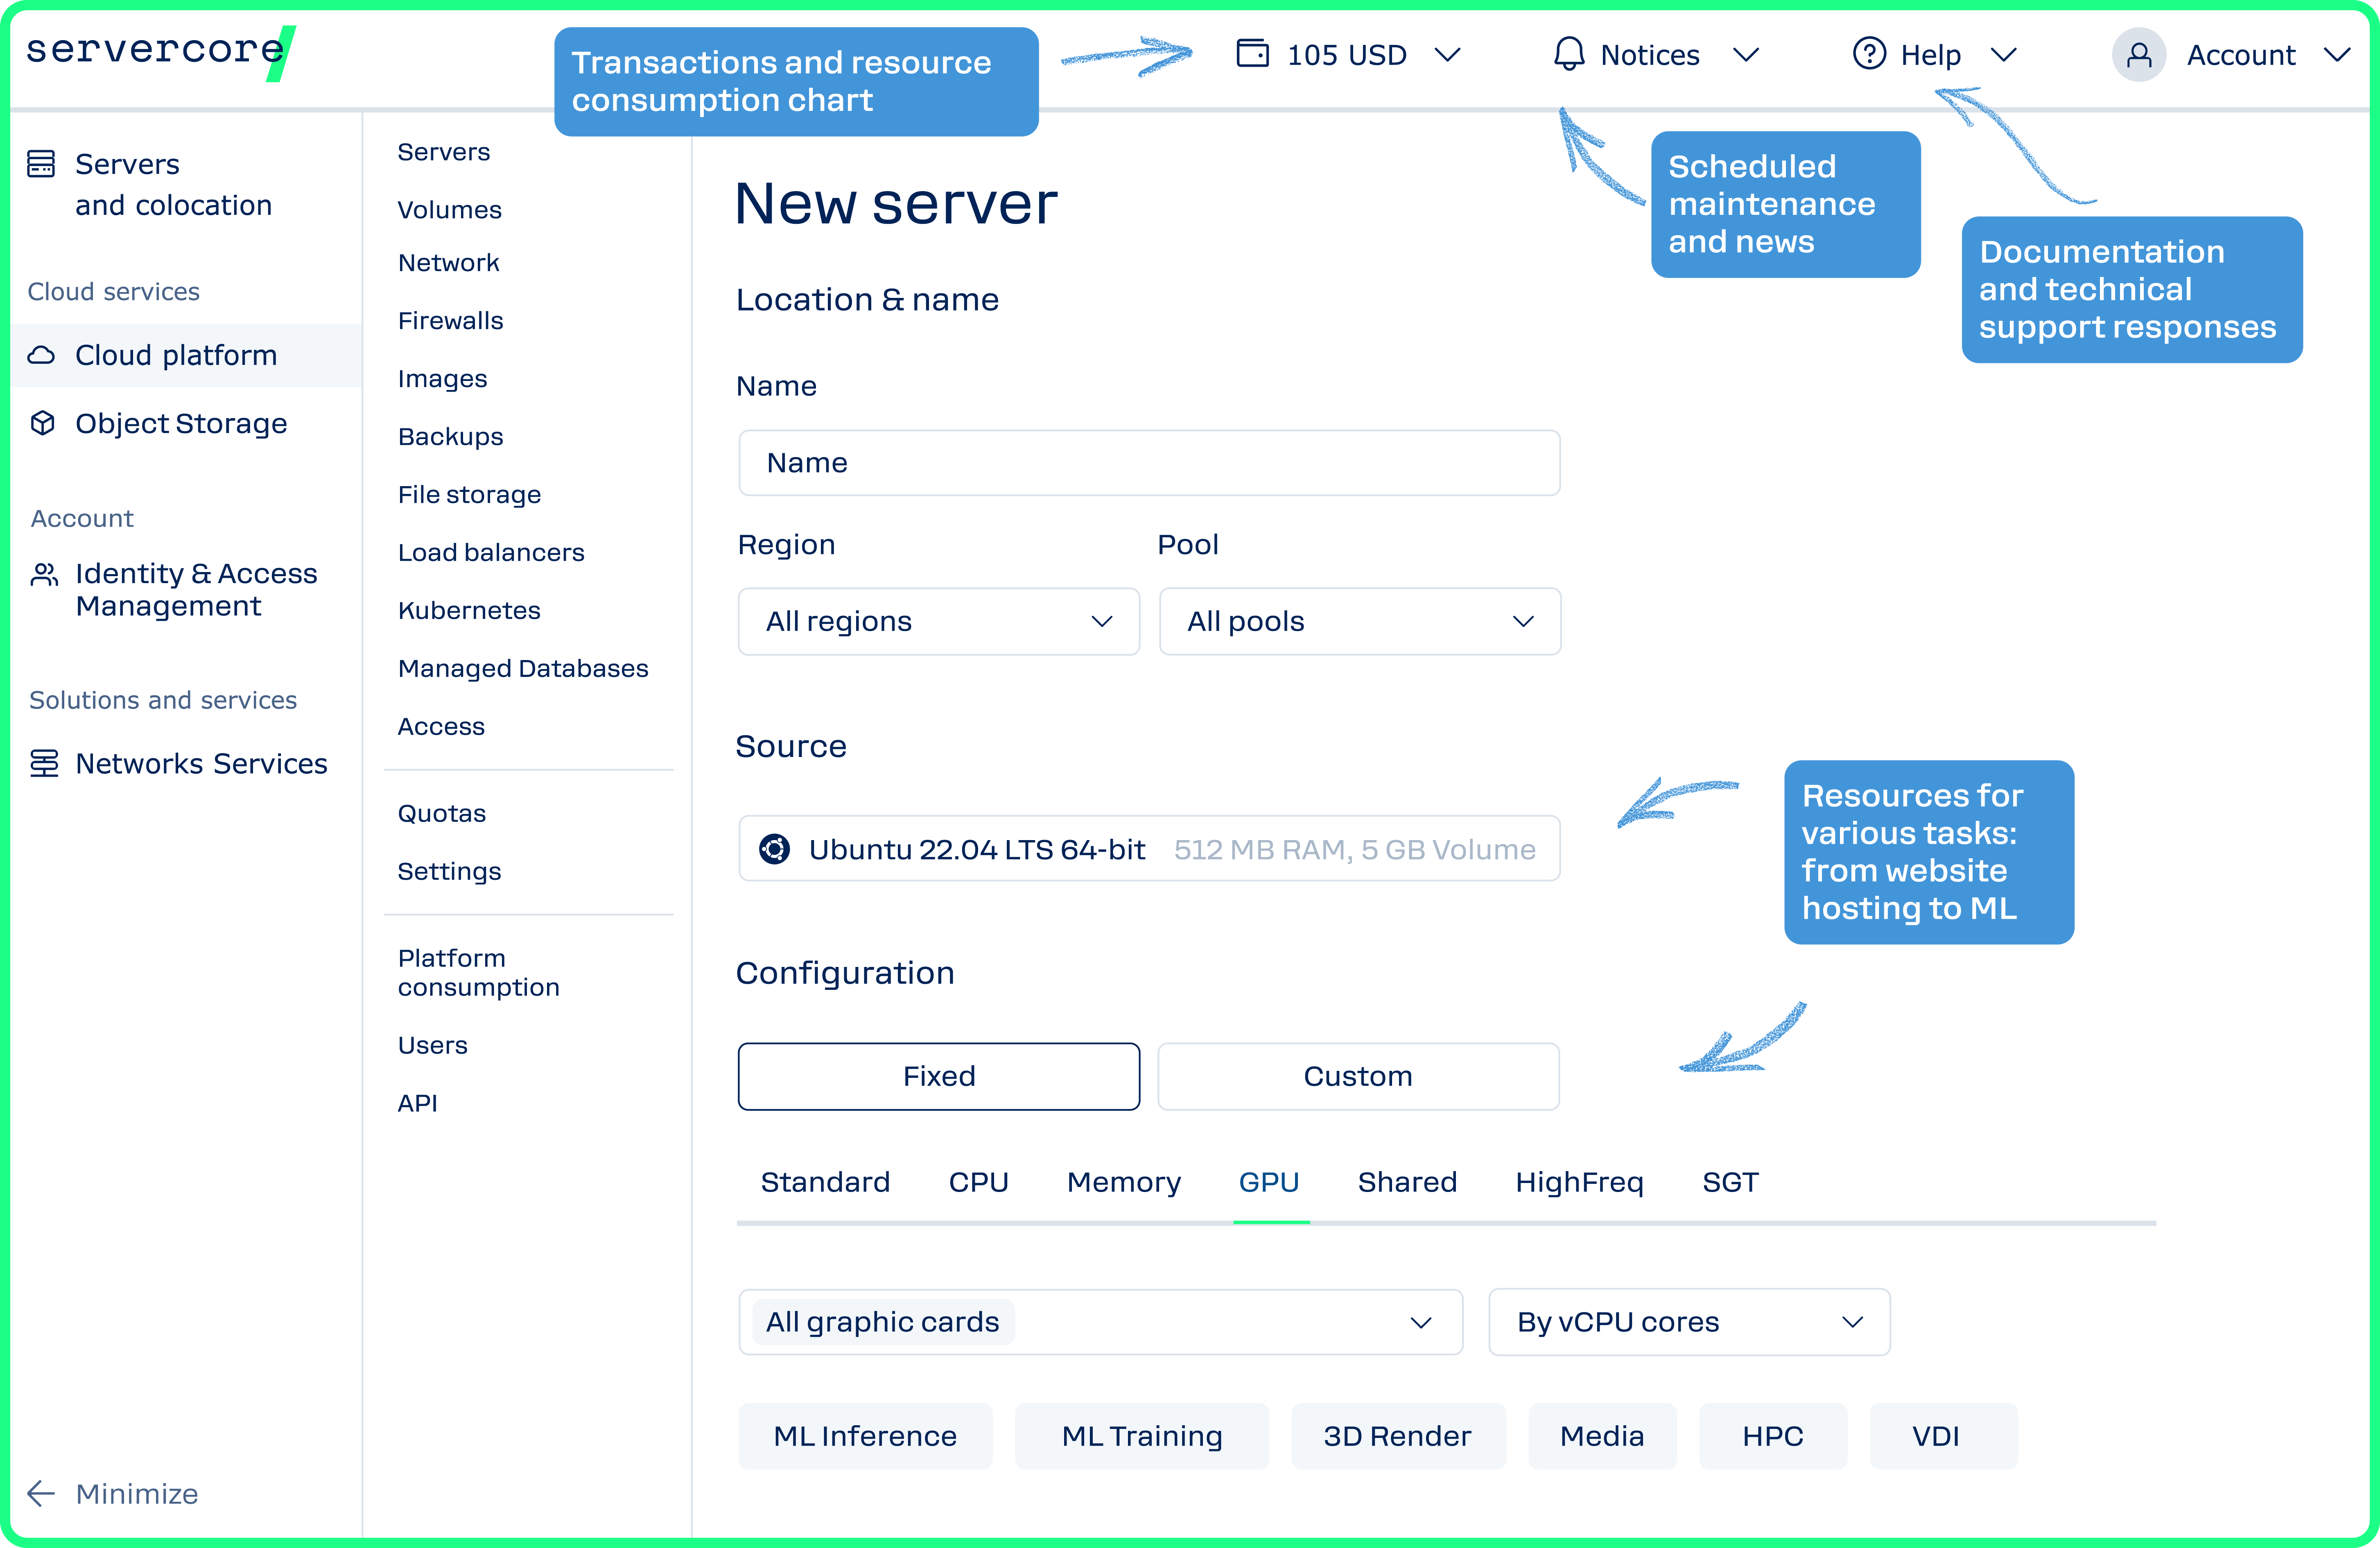Click the Networks Services icon
This screenshot has height=1548, width=2380.
tap(43, 764)
